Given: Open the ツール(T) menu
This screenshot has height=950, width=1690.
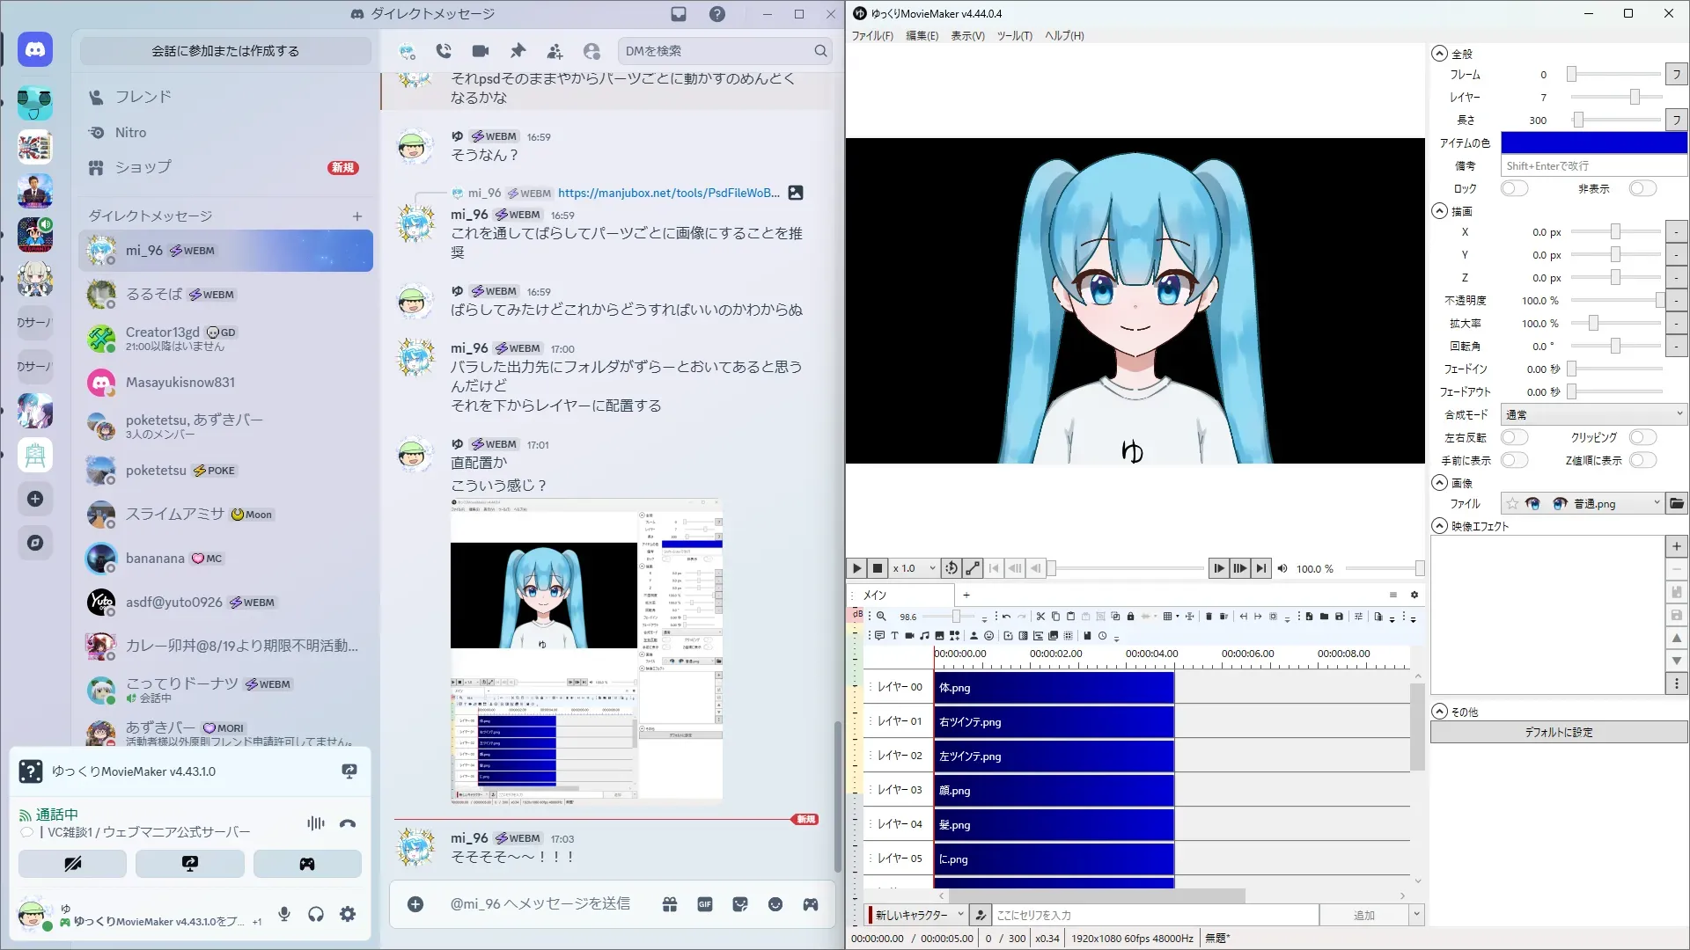Looking at the screenshot, I should click(x=1014, y=36).
